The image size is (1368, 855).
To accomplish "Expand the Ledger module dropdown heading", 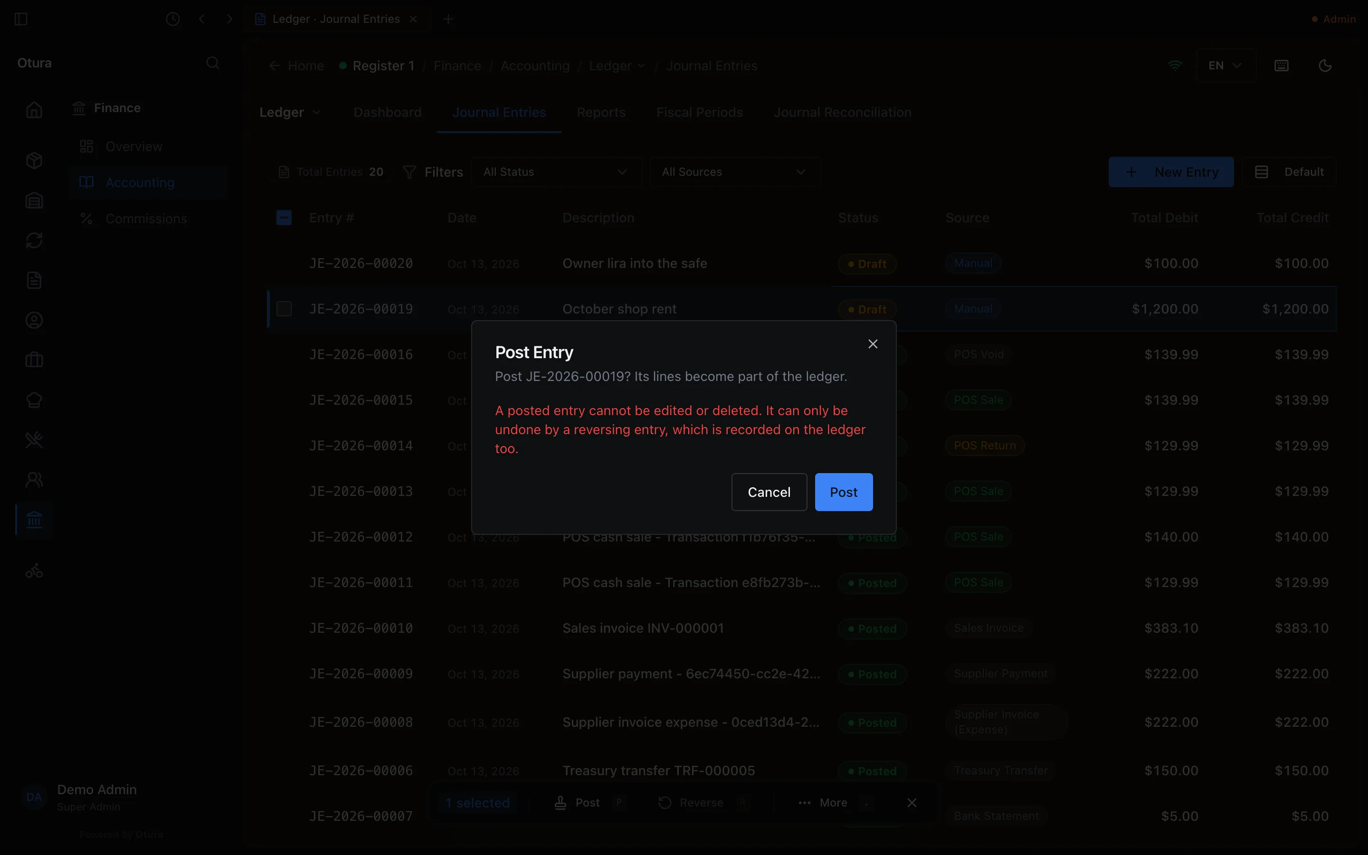I will (290, 113).
